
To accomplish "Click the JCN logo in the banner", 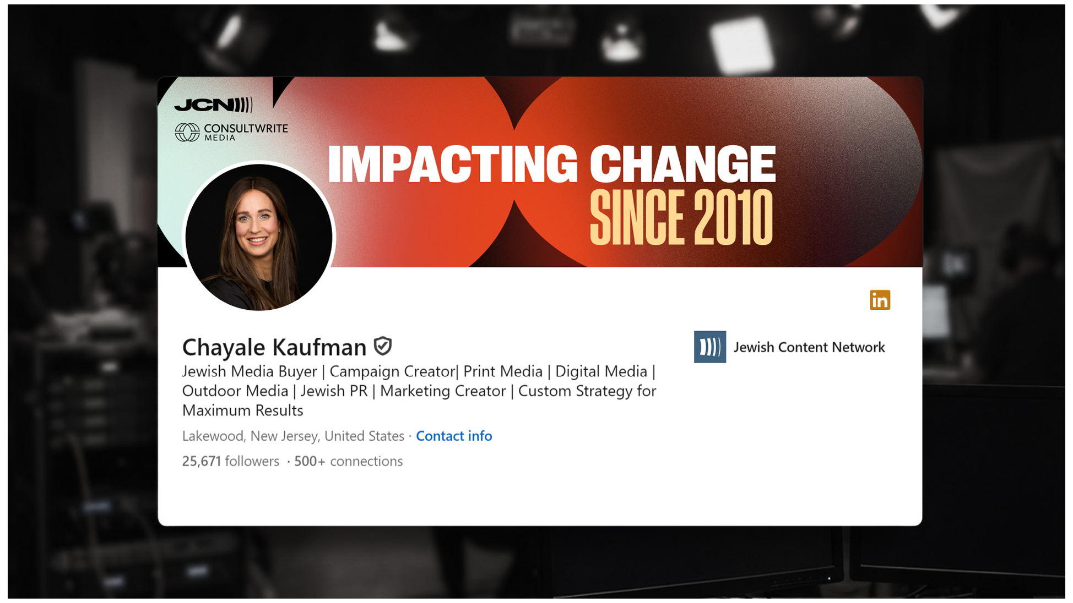I will coord(214,105).
